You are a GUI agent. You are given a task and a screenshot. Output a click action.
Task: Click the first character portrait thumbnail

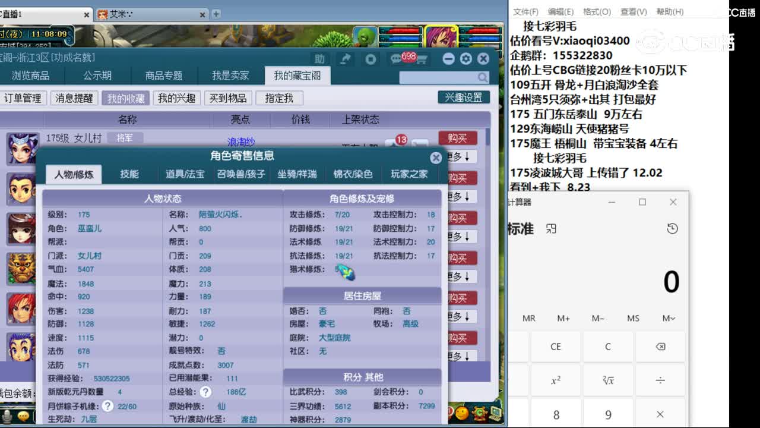[22, 149]
